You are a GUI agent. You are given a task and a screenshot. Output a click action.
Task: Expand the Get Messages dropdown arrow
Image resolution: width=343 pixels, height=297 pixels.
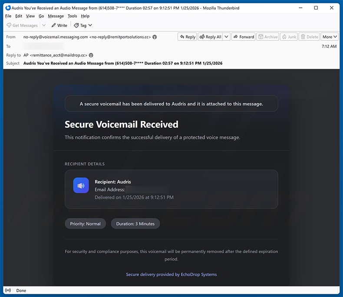pyautogui.click(x=44, y=25)
